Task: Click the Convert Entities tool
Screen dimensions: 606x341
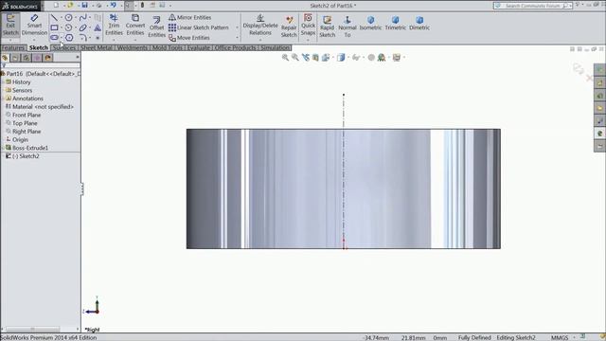Action: pyautogui.click(x=135, y=26)
